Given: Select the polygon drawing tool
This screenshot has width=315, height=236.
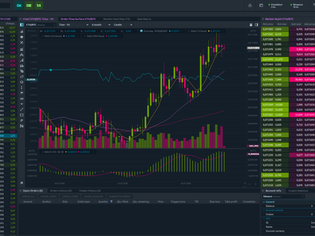Looking at the screenshot, I should pos(22,82).
